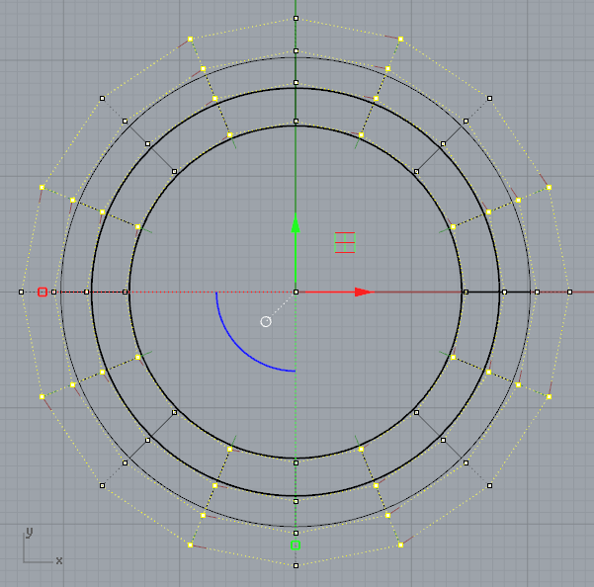Click the red X-scale square handle
594x587 pixels.
(x=42, y=292)
